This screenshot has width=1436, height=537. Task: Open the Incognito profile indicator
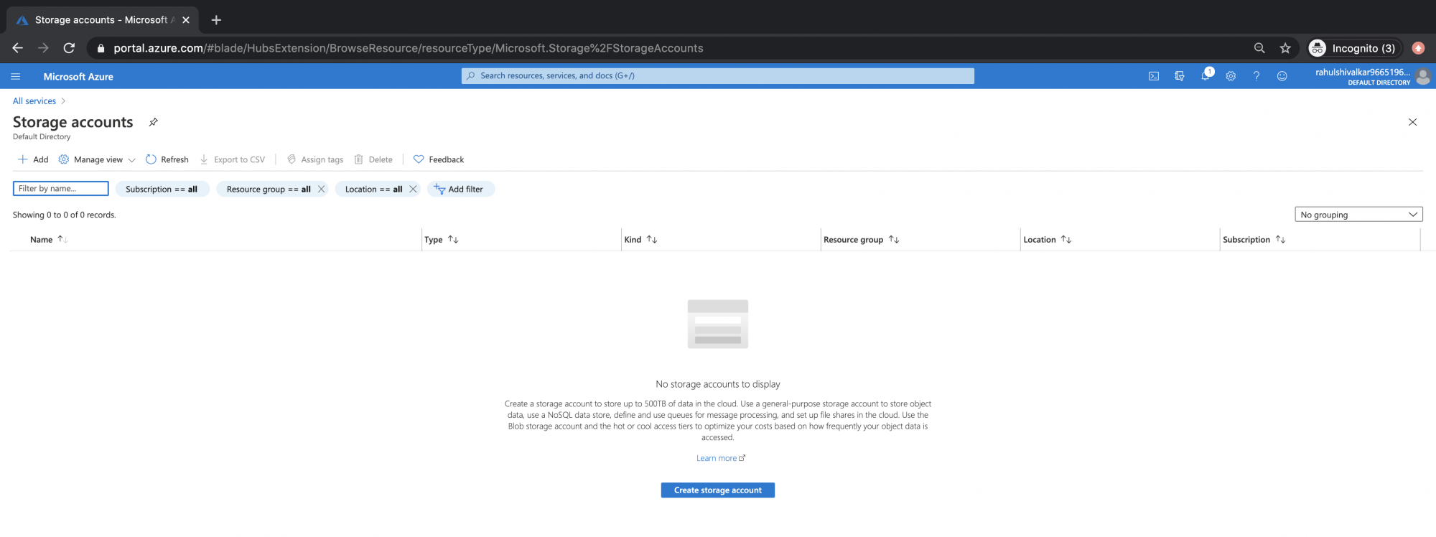tap(1353, 48)
